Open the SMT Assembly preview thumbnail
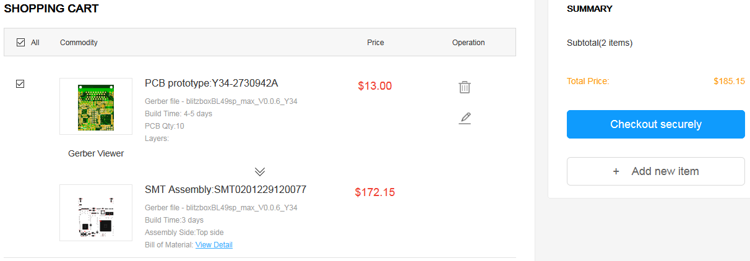Screen dimensions: 750x261 (x=96, y=213)
